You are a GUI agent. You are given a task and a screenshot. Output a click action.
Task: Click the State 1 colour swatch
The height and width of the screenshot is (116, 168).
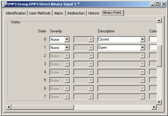pyautogui.click(x=153, y=47)
